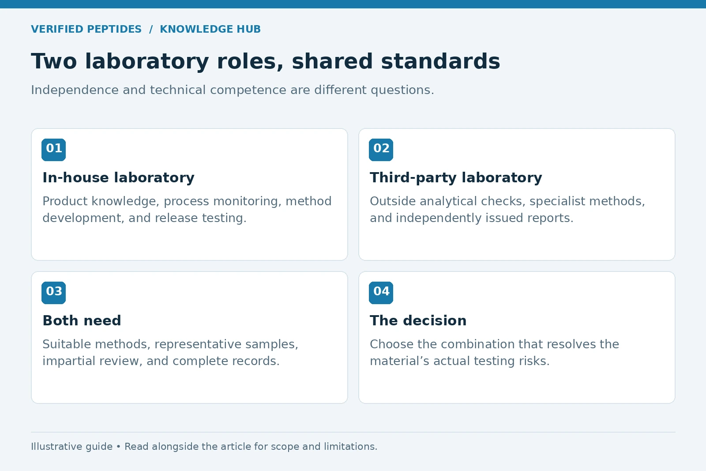The width and height of the screenshot is (706, 471).
Task: Click the 'Independence and technical competence' subtitle
Action: 233,90
